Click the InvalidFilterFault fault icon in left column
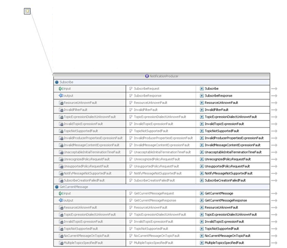Viewport: 287px width, 248px height. click(61, 110)
